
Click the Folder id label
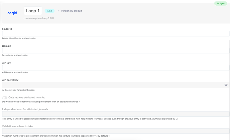(x=7, y=29)
